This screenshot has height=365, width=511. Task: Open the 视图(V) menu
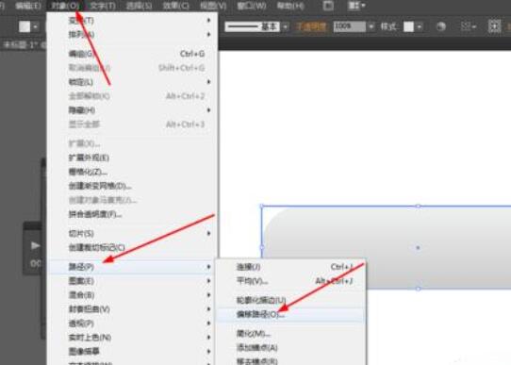(x=213, y=6)
